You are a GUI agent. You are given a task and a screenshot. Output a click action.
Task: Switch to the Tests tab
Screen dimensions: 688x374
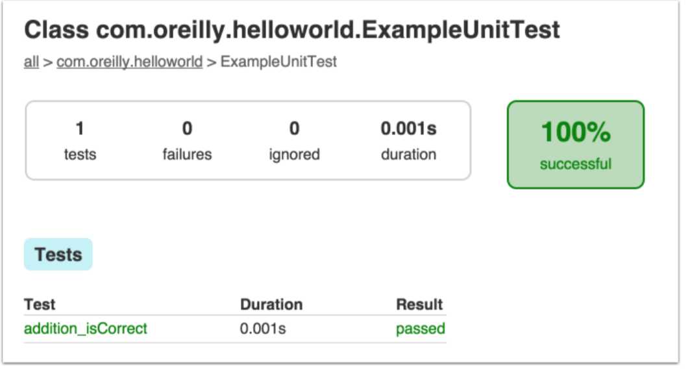point(58,255)
